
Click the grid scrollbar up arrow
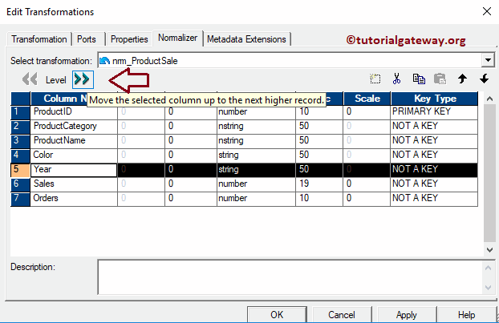(x=489, y=99)
